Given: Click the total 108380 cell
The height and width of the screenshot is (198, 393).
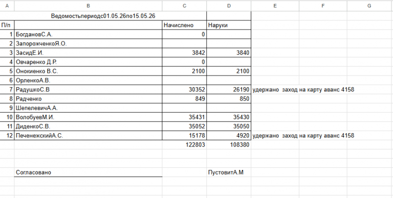Looking at the screenshot, I should (x=229, y=145).
